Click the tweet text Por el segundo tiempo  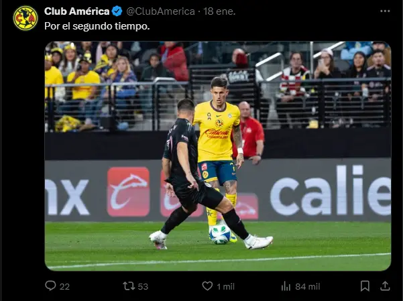click(97, 26)
